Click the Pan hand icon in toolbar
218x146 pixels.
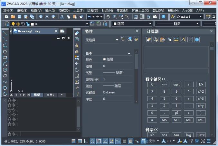coord(108,17)
